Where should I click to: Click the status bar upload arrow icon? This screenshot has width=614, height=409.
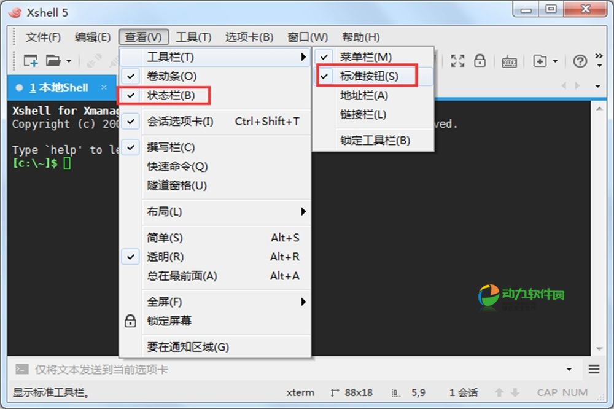tap(499, 393)
